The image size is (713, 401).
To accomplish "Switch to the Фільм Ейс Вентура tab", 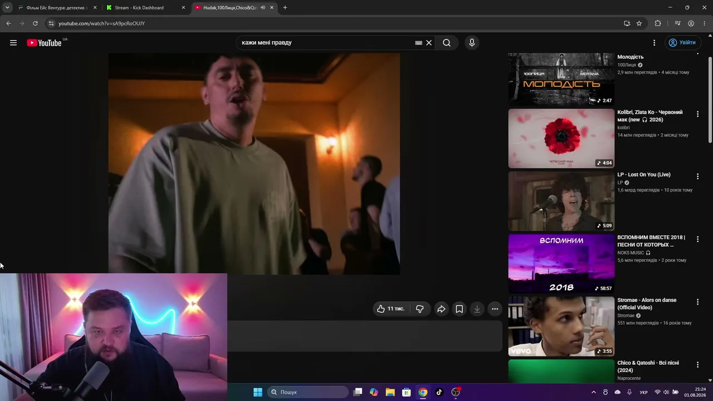I will [x=57, y=8].
